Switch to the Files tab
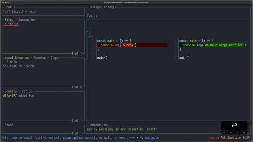 pos(9,20)
